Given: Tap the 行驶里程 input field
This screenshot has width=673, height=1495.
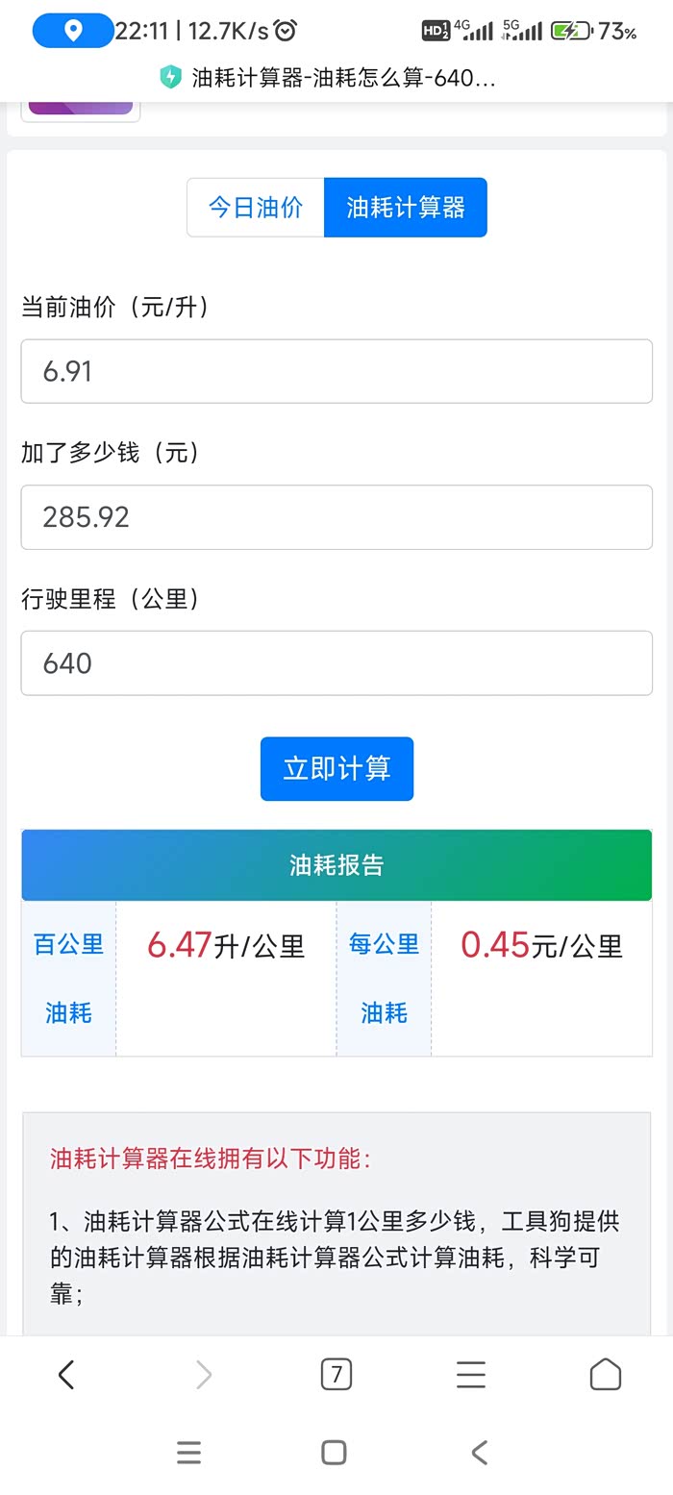Looking at the screenshot, I should [336, 663].
